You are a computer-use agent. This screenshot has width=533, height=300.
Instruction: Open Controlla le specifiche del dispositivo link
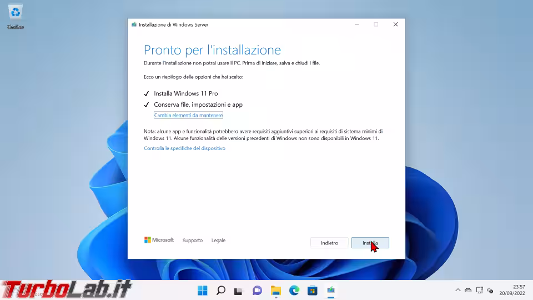click(x=184, y=148)
